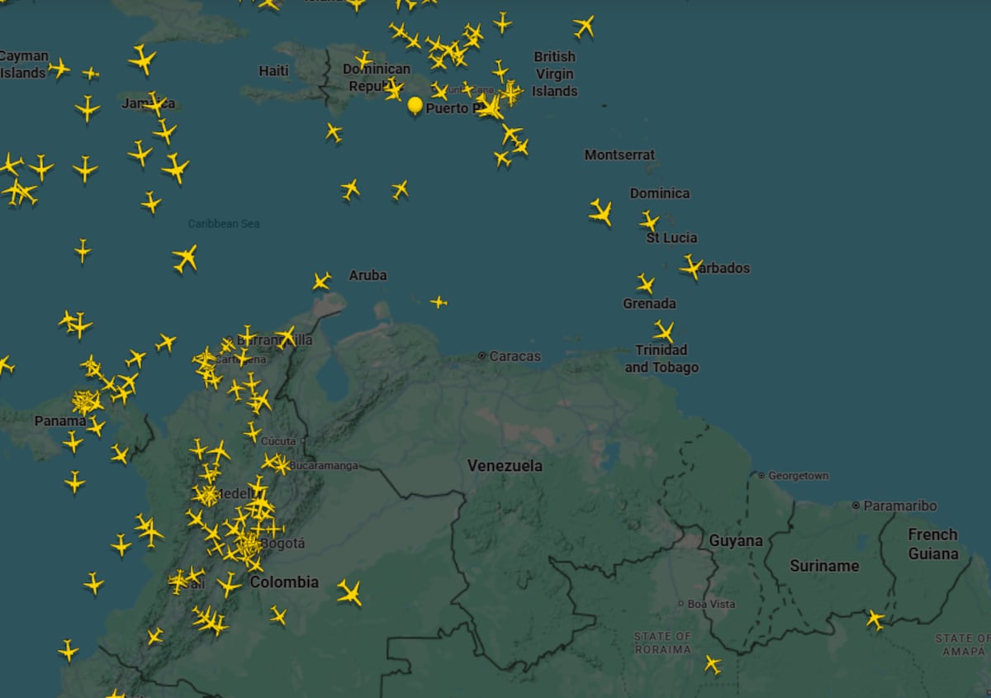
Task: Click the Venezuela country label
Action: (x=505, y=466)
